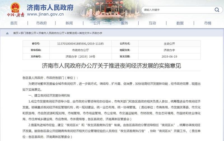Open the 公开 navigation menu item
This screenshot has width=224, height=141.
click(97, 23)
